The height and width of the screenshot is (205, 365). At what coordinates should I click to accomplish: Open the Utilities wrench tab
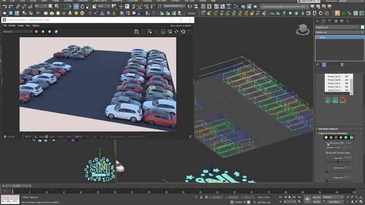click(348, 21)
